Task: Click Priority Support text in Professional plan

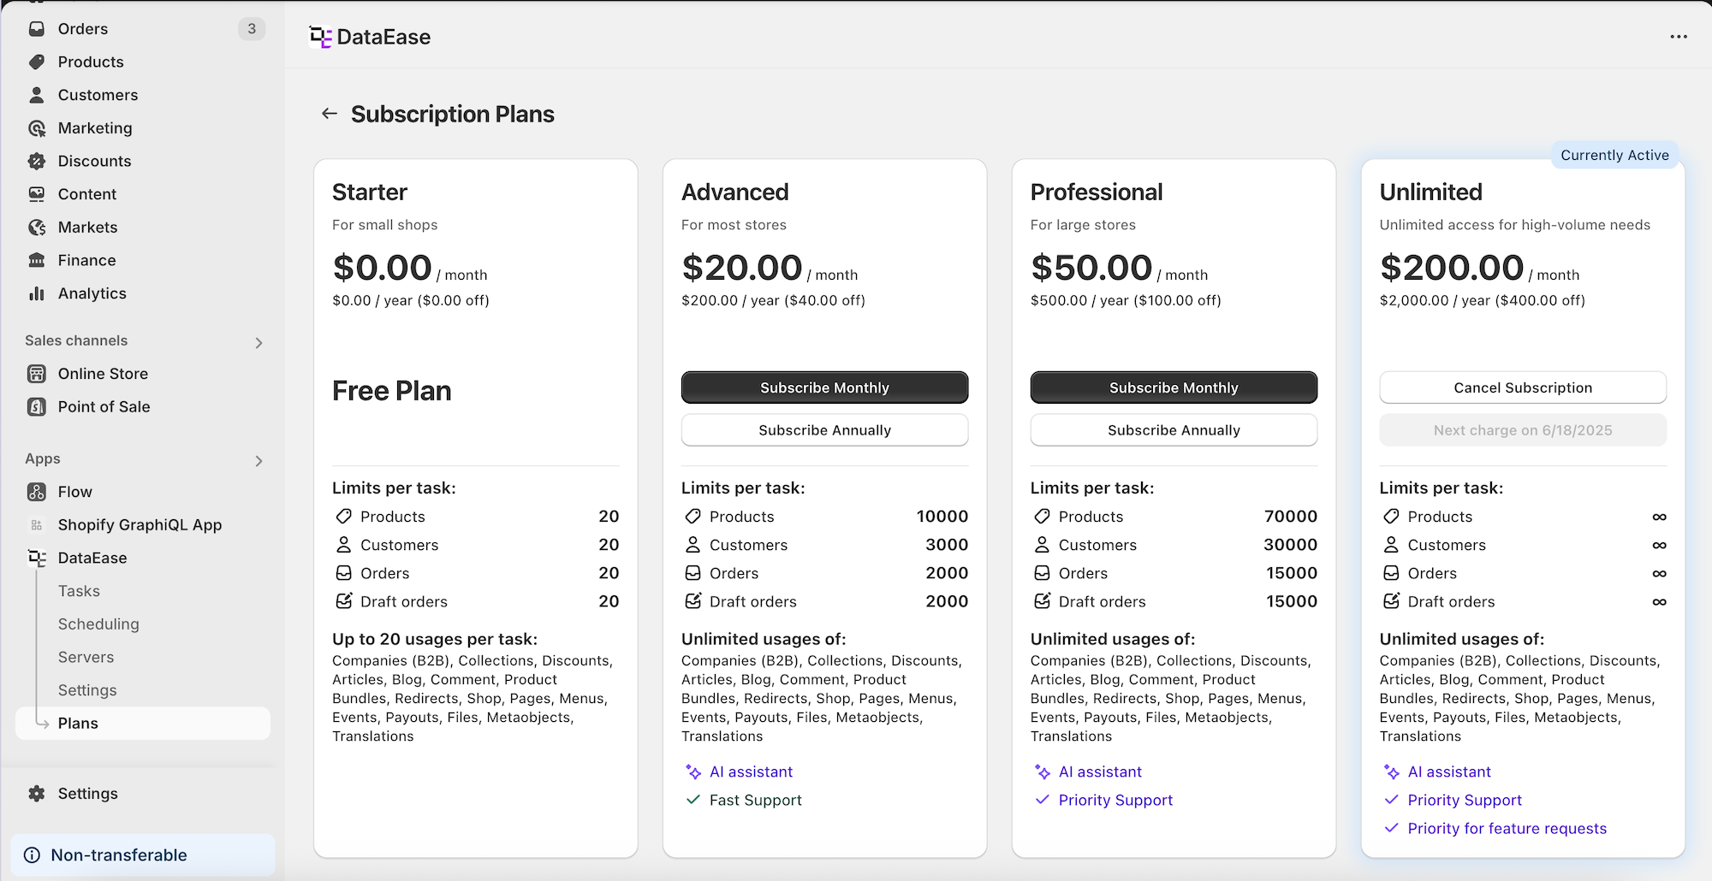Action: (x=1115, y=801)
